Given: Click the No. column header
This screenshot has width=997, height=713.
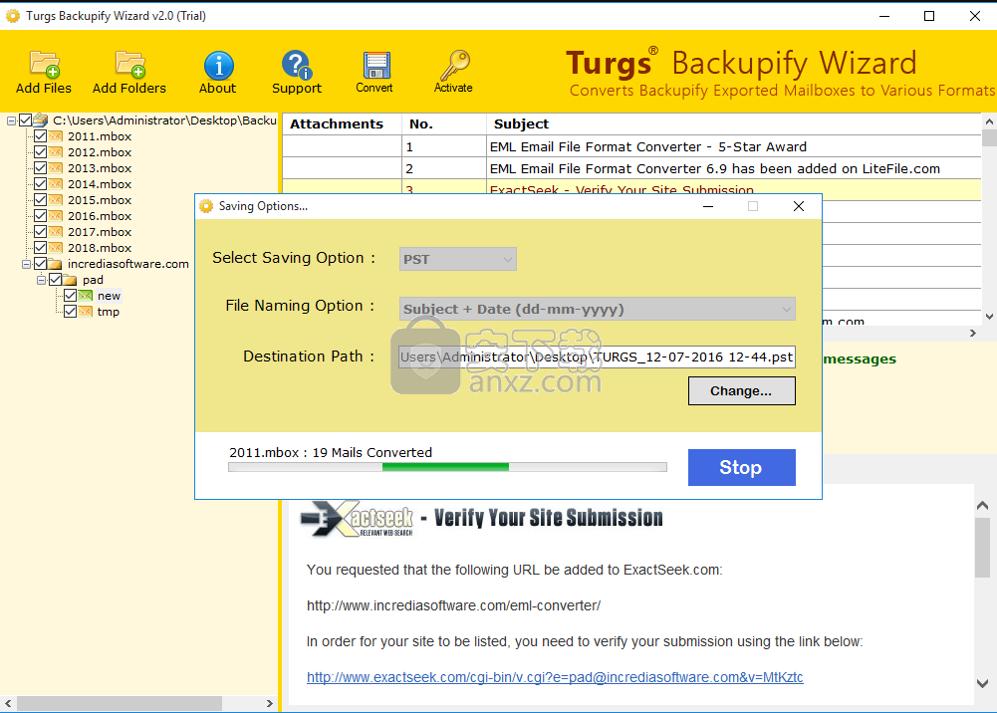Looking at the screenshot, I should 444,123.
